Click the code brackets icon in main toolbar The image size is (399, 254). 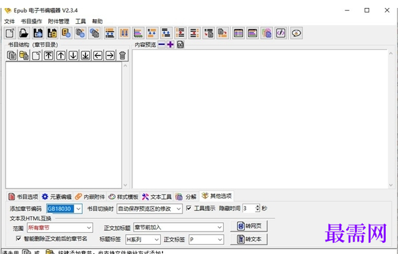click(x=281, y=33)
